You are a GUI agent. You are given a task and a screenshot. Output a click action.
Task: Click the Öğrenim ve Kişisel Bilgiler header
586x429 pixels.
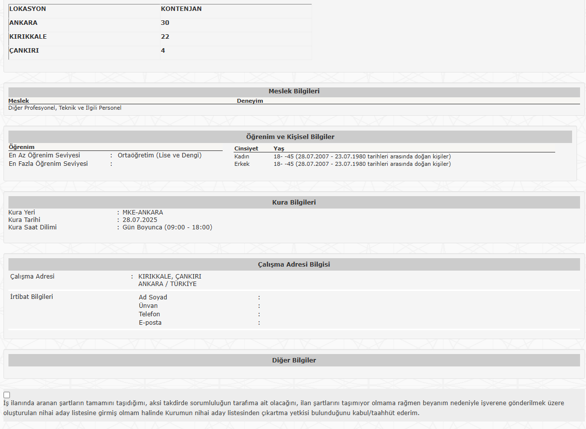point(290,137)
